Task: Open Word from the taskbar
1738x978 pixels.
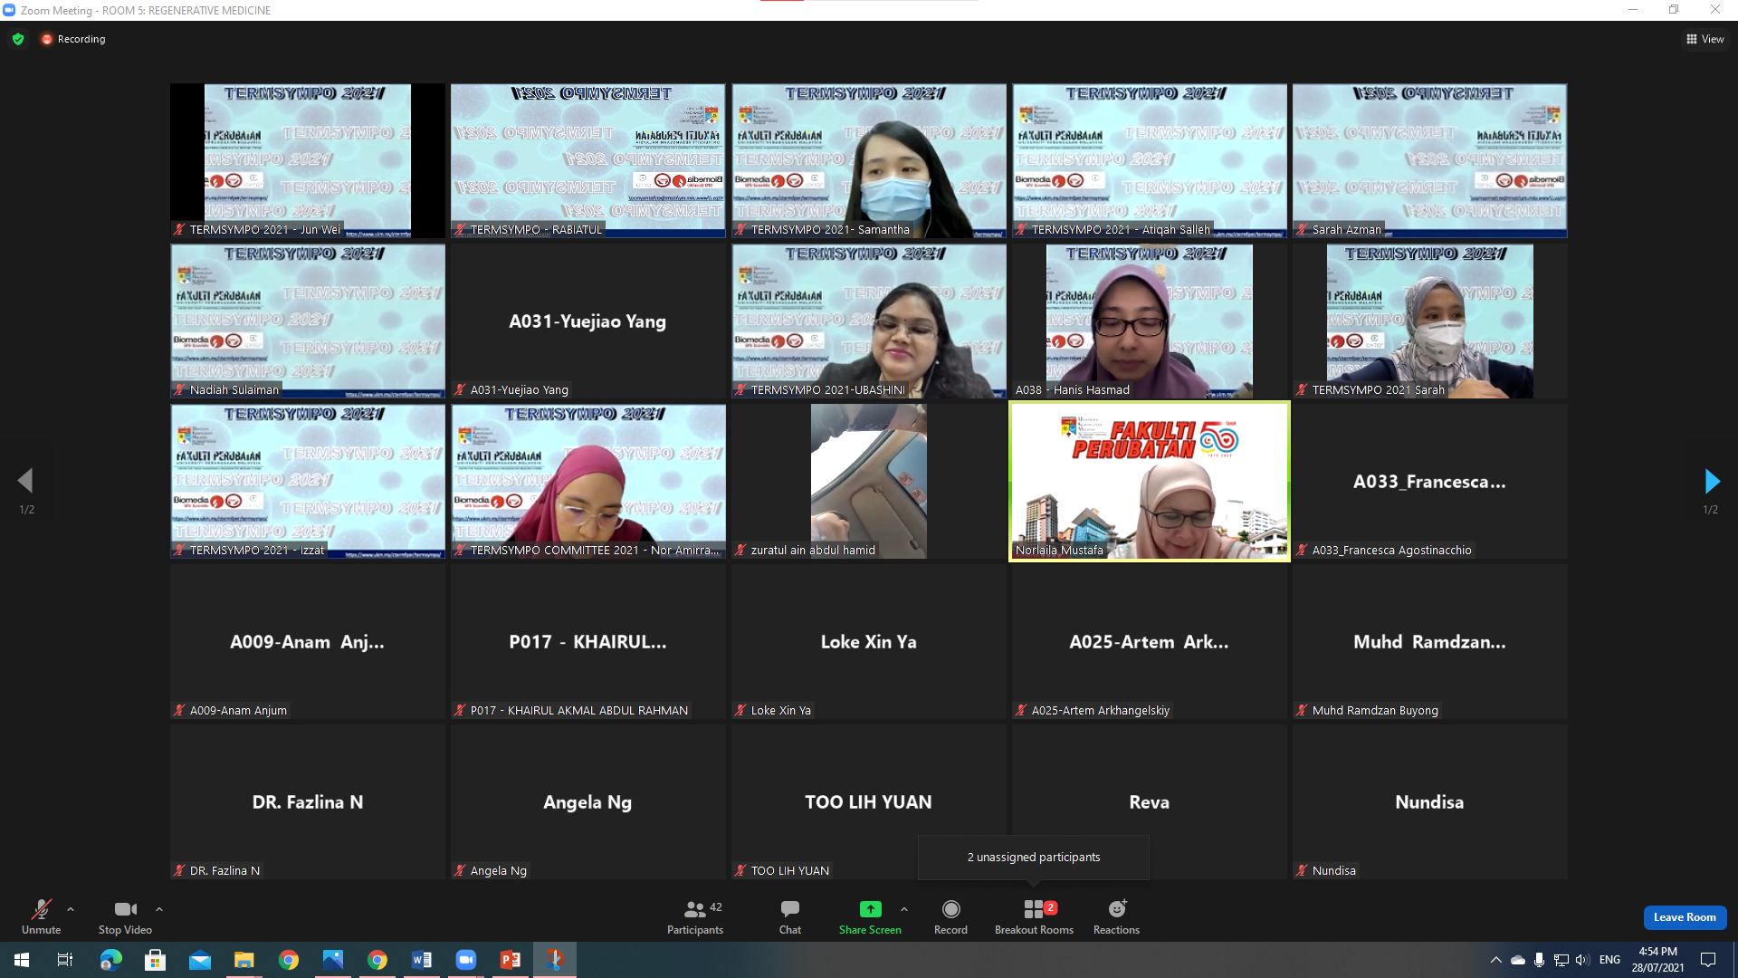Action: point(422,960)
